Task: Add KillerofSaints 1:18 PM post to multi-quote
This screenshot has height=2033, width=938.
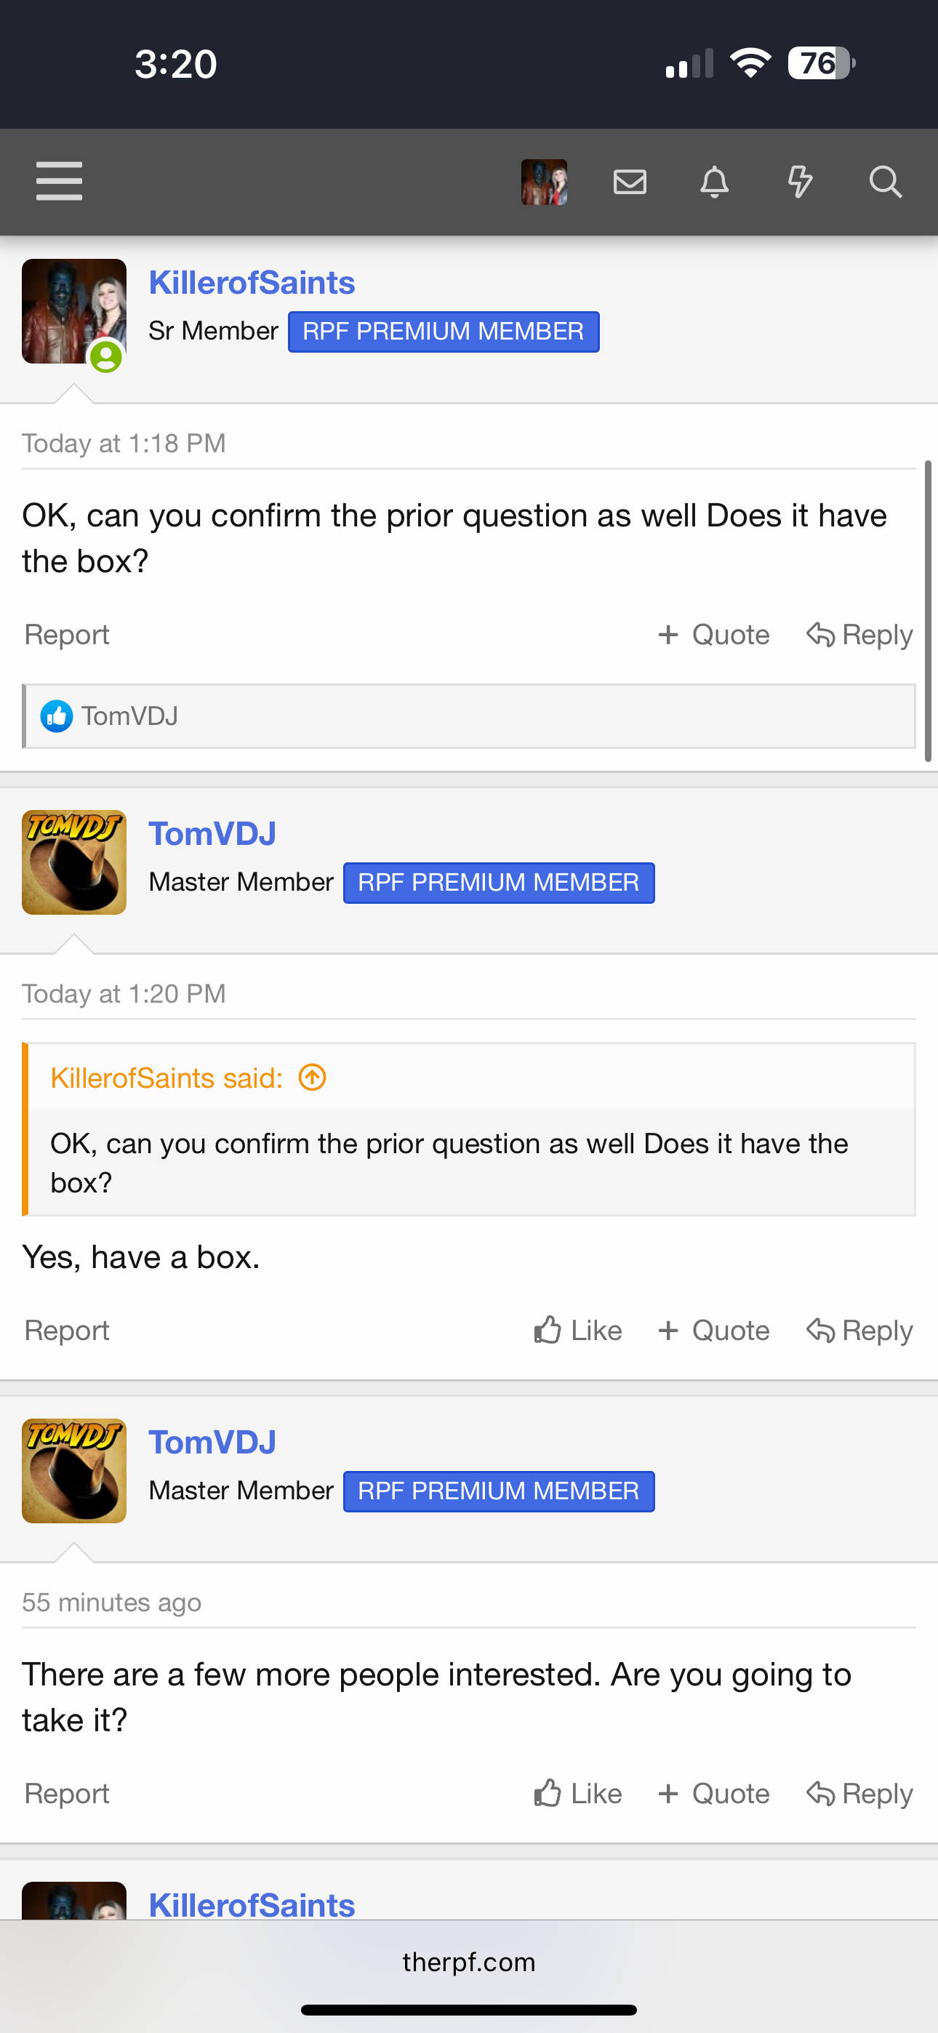Action: point(714,635)
